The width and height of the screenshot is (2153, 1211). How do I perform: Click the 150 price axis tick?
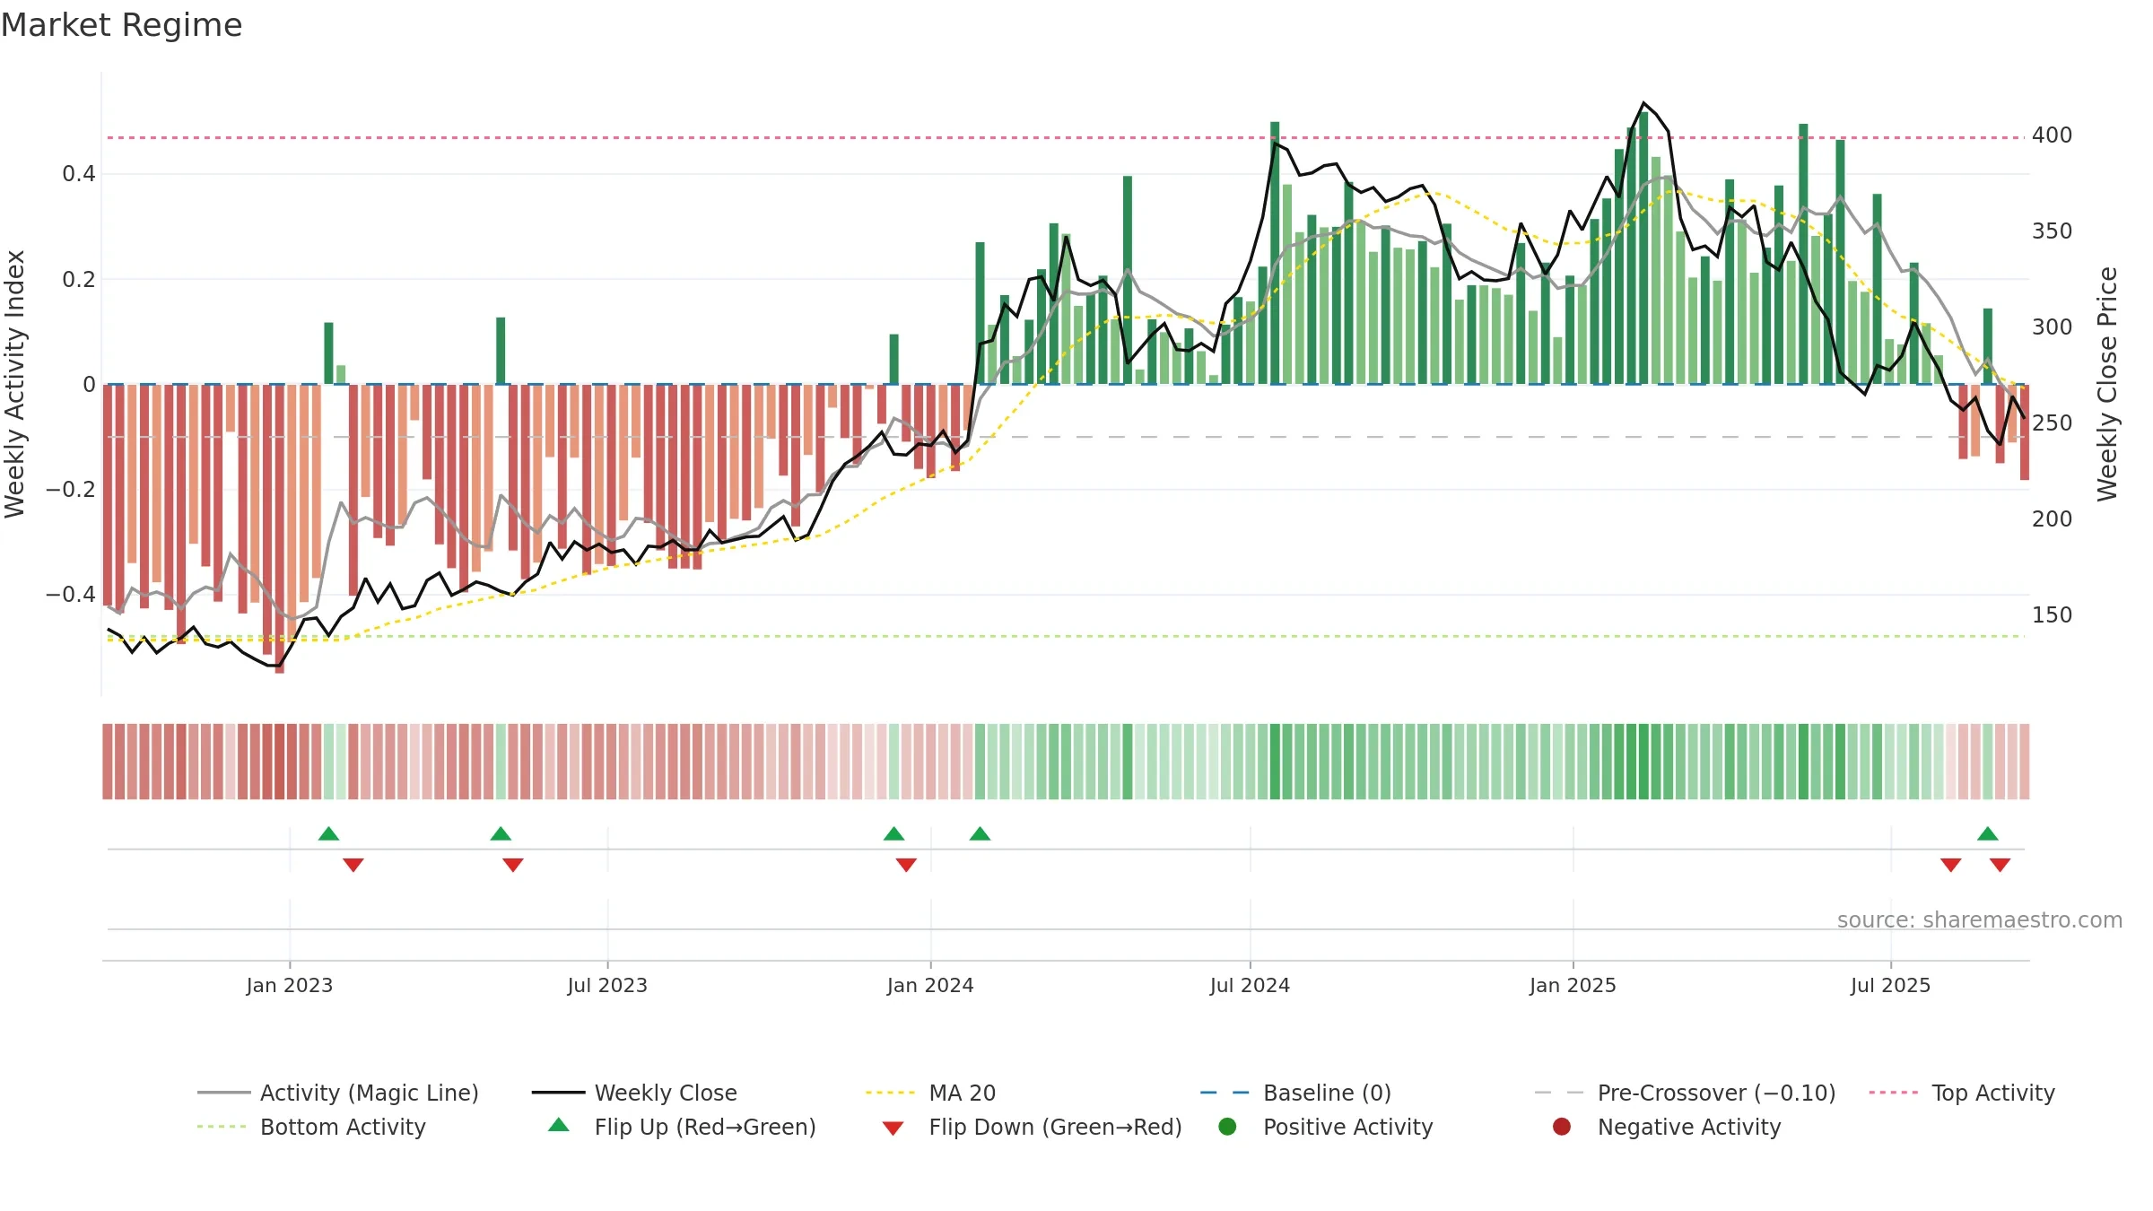pos(2053,615)
